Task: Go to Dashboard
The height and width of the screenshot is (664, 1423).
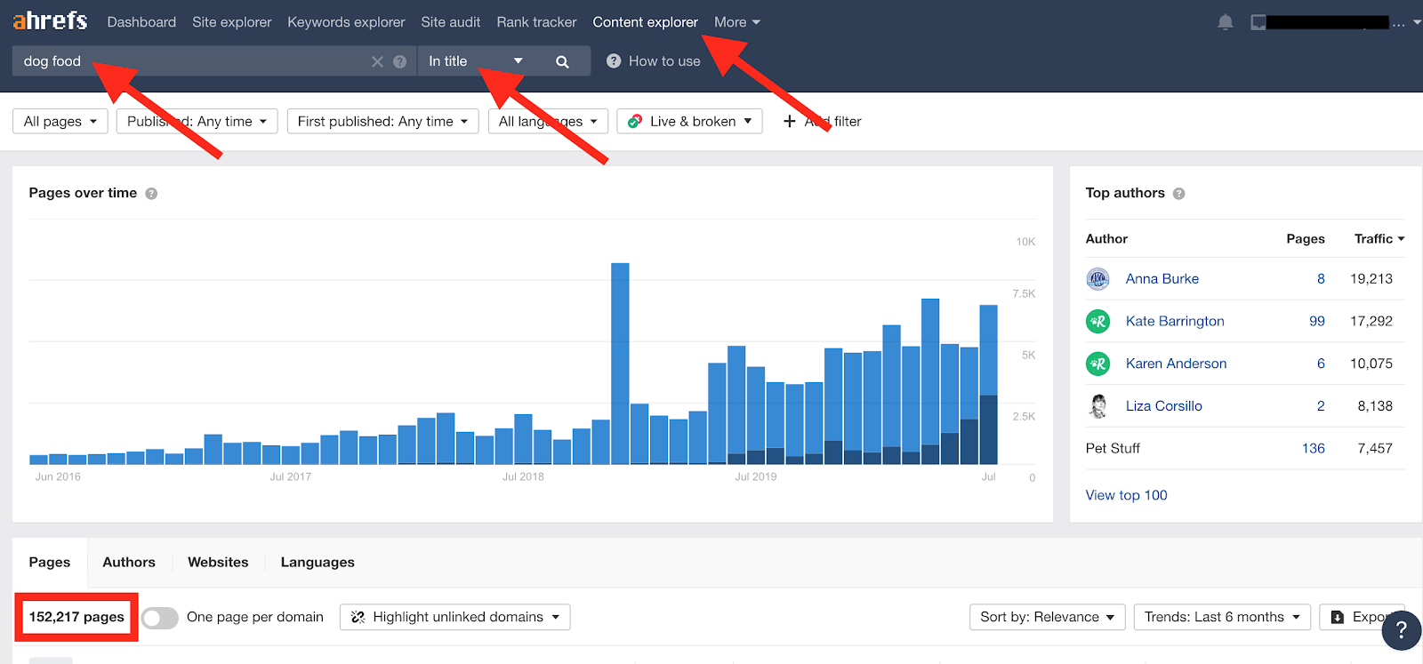Action: (141, 22)
